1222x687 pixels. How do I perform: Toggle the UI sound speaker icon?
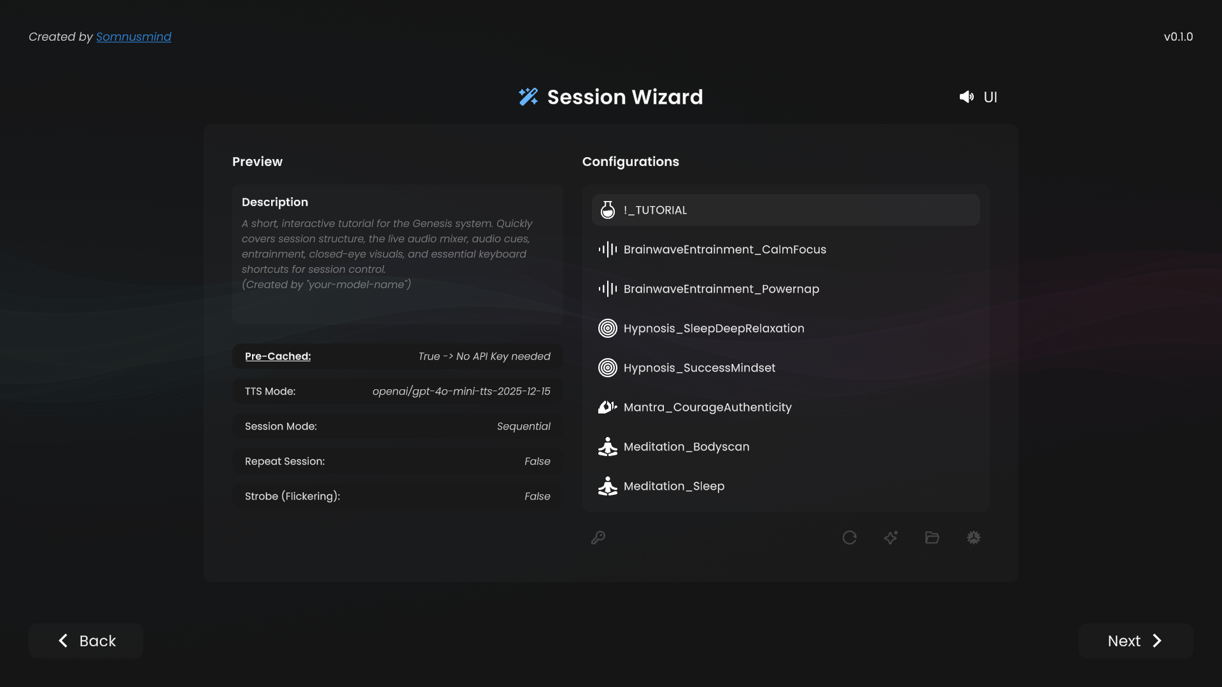967,97
